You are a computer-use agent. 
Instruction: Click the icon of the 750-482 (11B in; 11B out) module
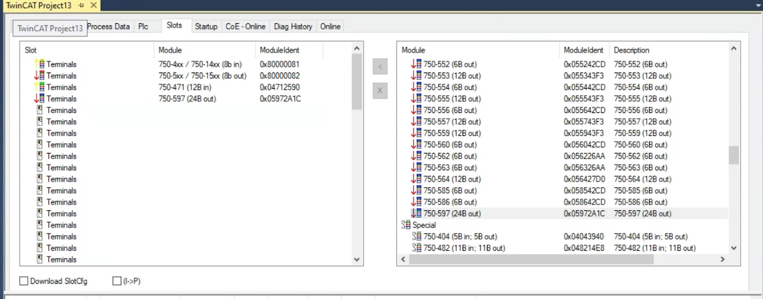click(417, 247)
